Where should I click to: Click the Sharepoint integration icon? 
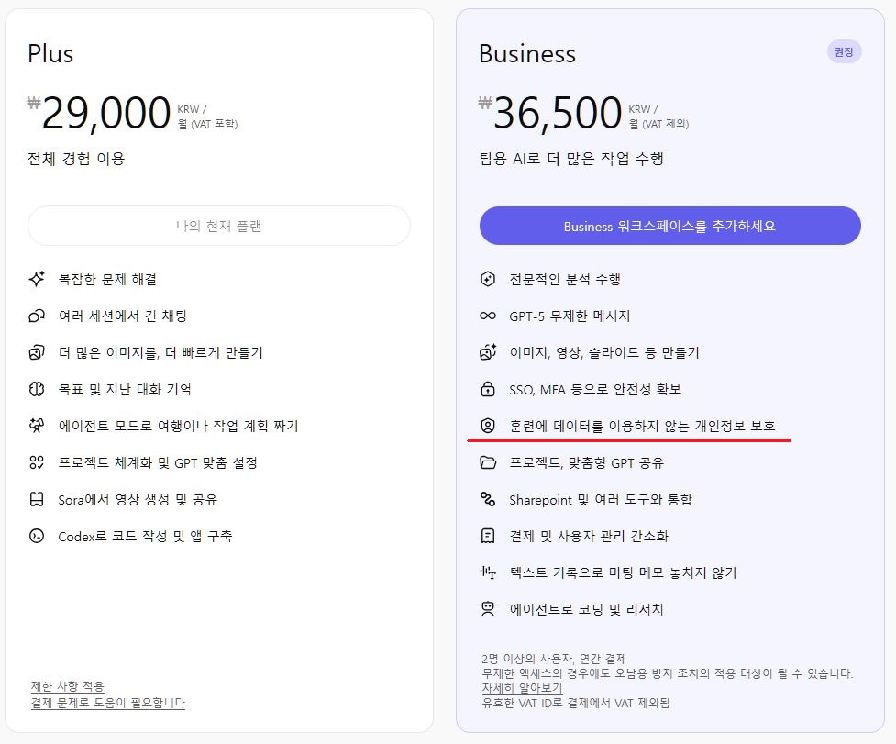coord(488,499)
